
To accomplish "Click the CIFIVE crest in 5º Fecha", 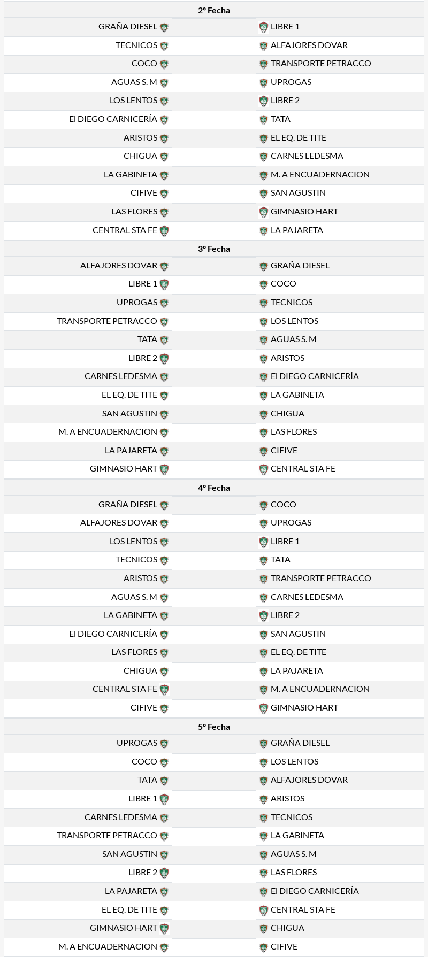I will [x=263, y=947].
